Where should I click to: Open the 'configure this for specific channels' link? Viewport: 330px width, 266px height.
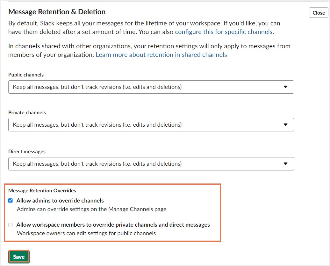[x=224, y=32]
